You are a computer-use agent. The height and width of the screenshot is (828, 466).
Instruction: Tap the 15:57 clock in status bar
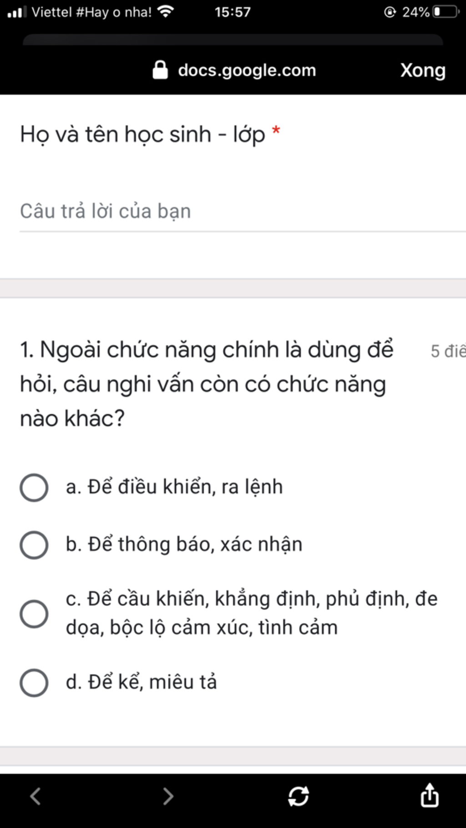233,12
